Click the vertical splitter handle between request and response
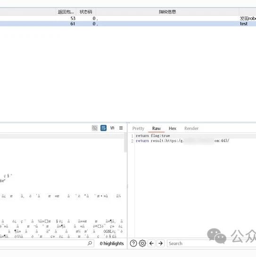256x257 pixels. [x=127, y=186]
